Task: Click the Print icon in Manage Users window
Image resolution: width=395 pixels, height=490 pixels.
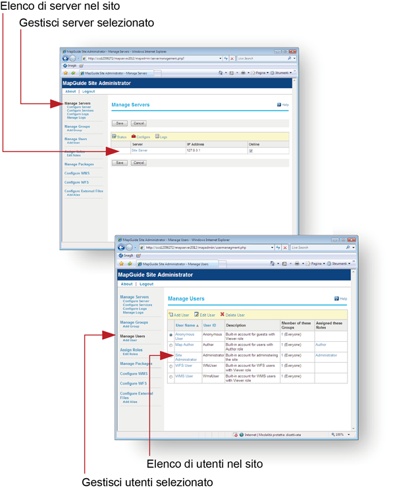Action: (x=297, y=263)
